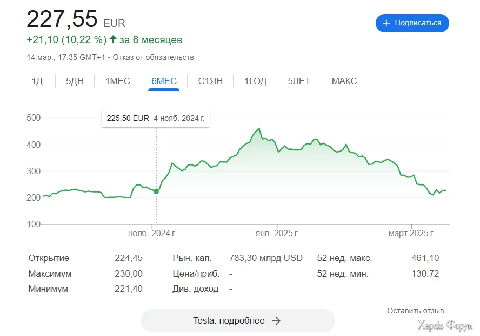Click the arrow icon beside Tesla: подробнее
This screenshot has width=480, height=336.
[x=276, y=321]
